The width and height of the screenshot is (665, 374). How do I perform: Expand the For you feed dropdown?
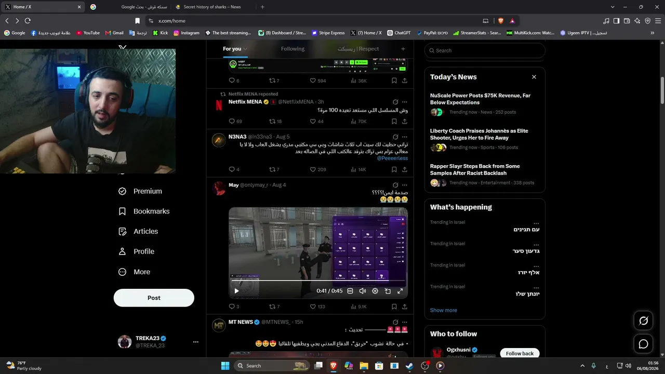pos(245,49)
